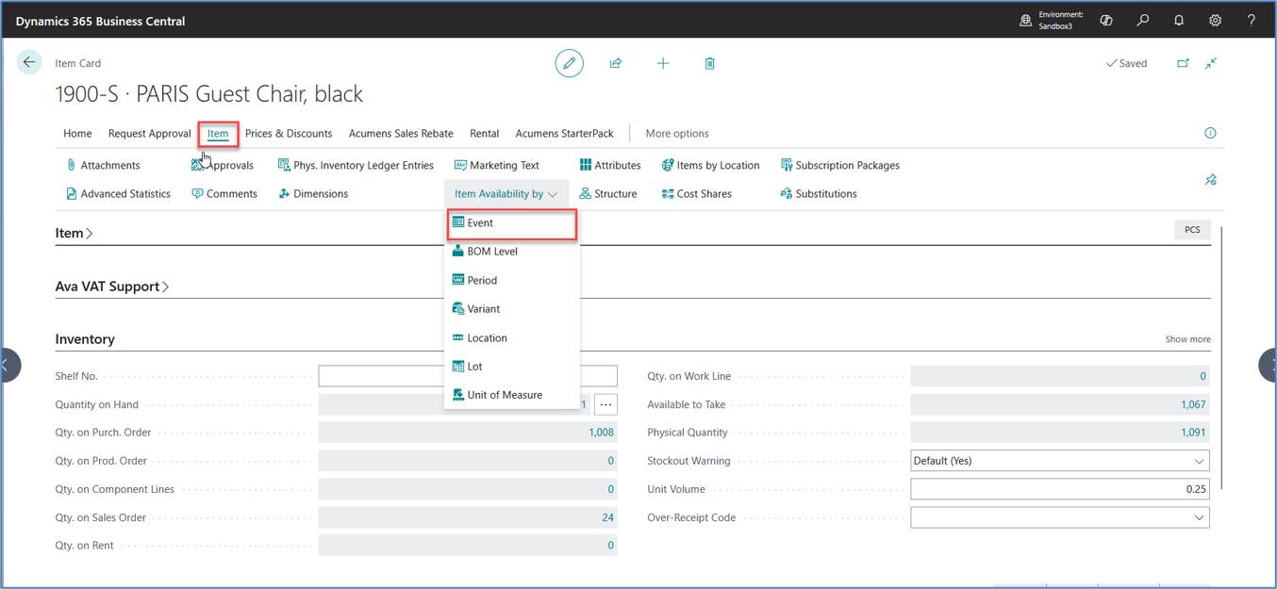This screenshot has height=589, width=1277.
Task: Select Period from availability menu
Action: (x=510, y=280)
